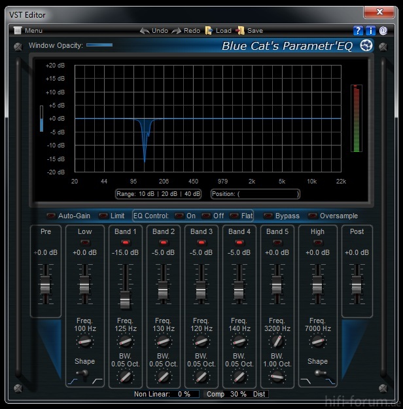Click the Band 5 frequency knob
403x409 pixels.
277,341
